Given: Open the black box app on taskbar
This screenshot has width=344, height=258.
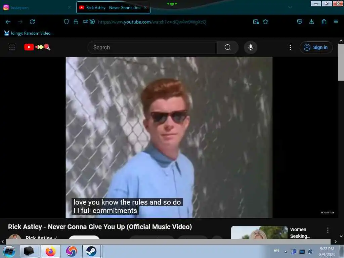Looking at the screenshot, I should point(29,251).
